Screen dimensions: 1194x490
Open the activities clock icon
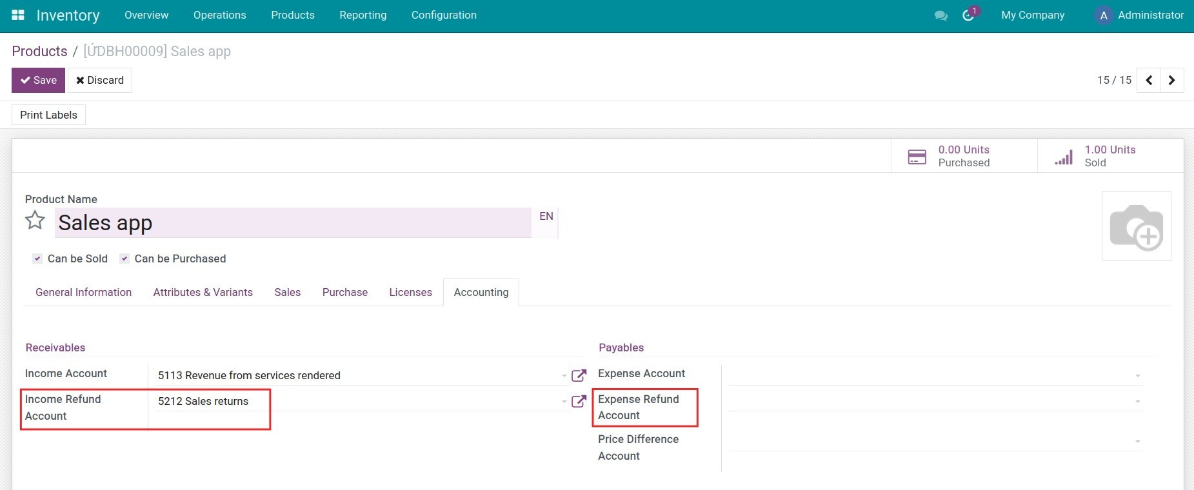(x=968, y=15)
